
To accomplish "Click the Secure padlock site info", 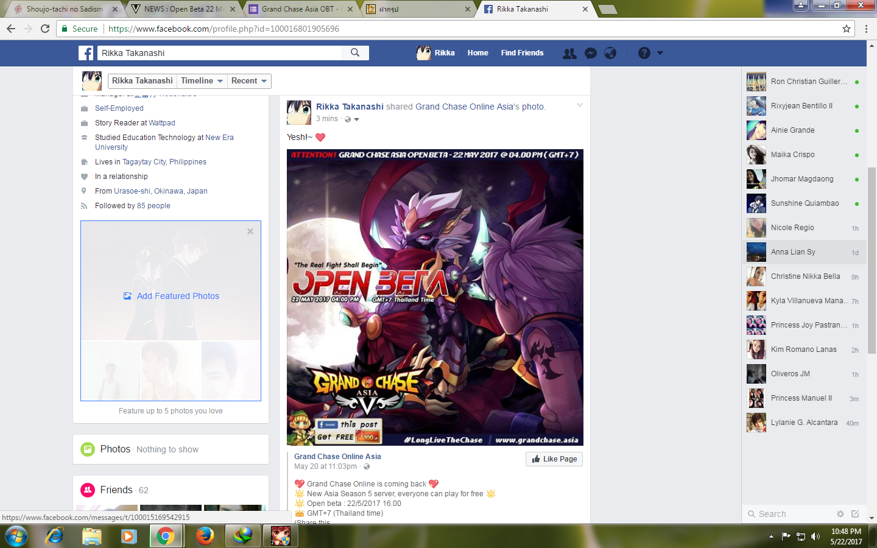I will pos(80,29).
